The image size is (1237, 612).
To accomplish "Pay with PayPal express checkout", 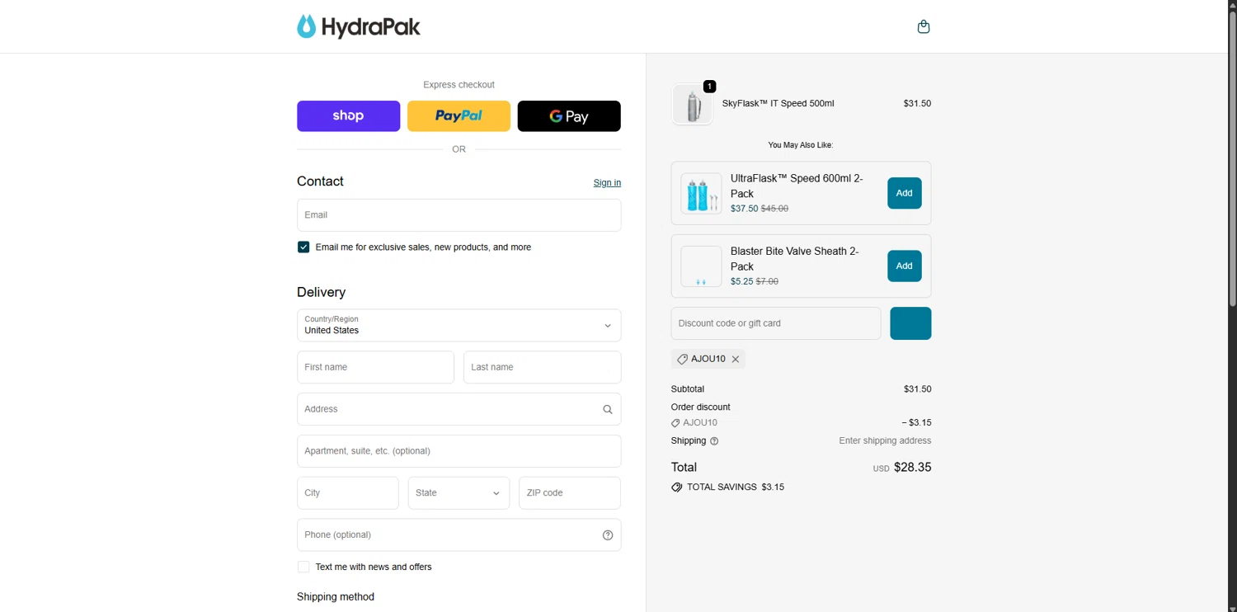I will pos(459,116).
